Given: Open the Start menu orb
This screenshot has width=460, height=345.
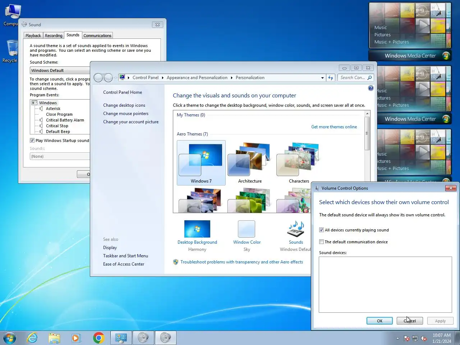Looking at the screenshot, I should (10, 338).
